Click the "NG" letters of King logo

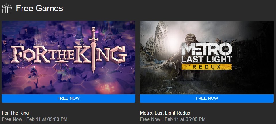[112, 54]
